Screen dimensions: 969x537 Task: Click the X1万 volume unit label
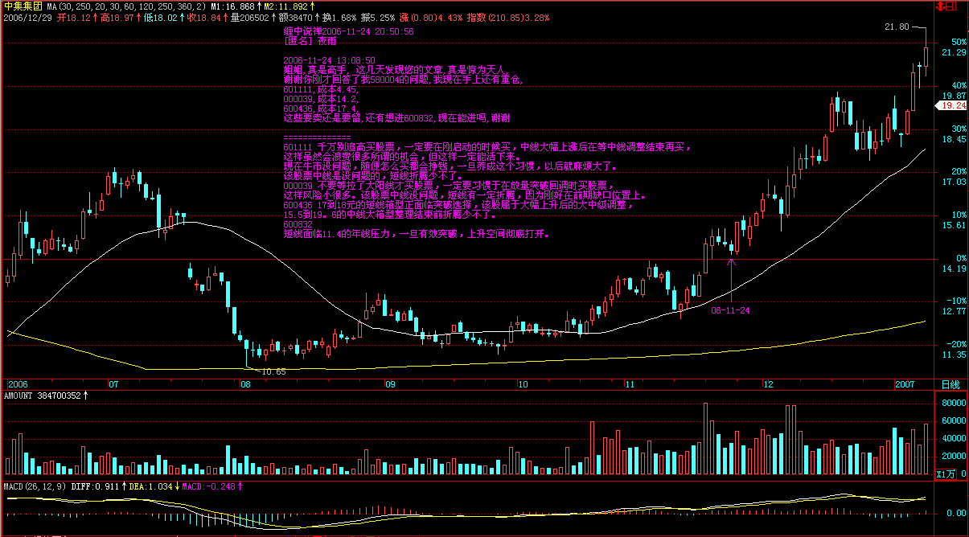click(947, 475)
